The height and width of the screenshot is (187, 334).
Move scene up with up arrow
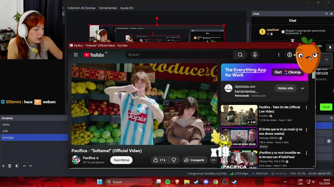pos(24,166)
